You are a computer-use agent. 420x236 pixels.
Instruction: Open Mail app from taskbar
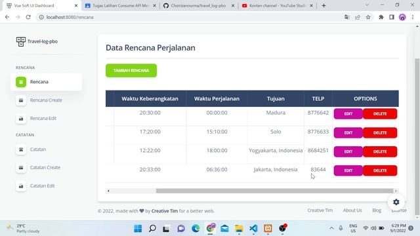coord(224,228)
